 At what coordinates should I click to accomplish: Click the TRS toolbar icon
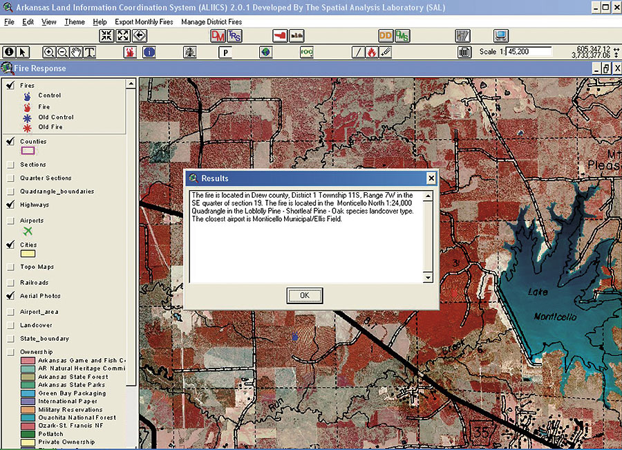(234, 36)
